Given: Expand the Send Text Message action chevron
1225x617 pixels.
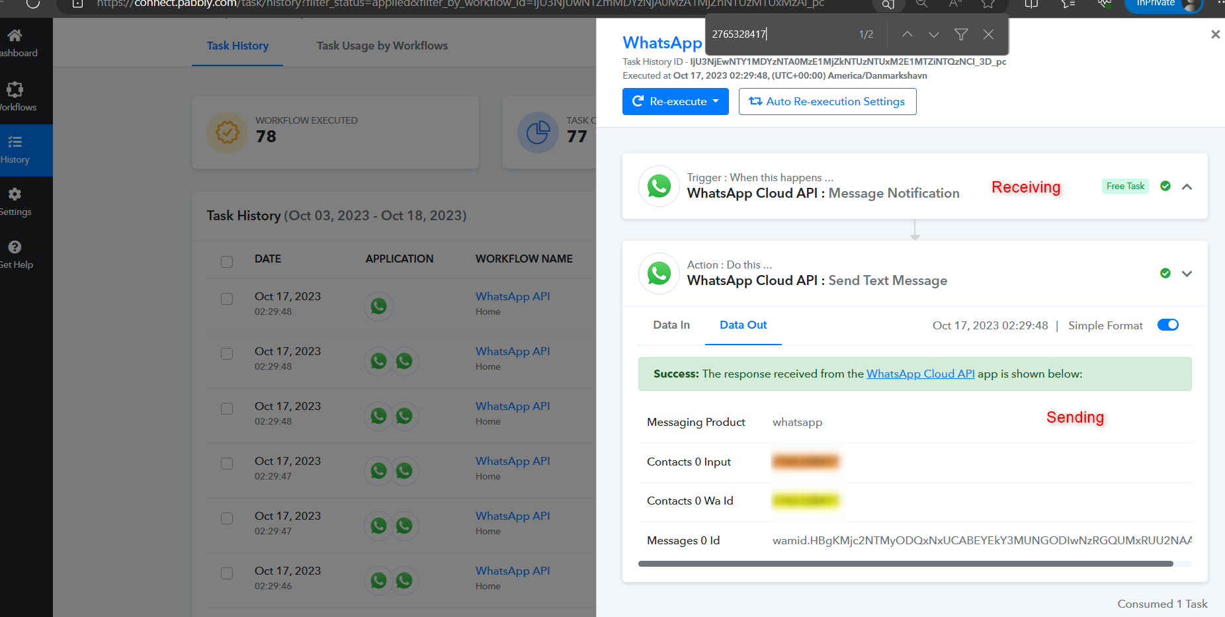Looking at the screenshot, I should [1187, 274].
